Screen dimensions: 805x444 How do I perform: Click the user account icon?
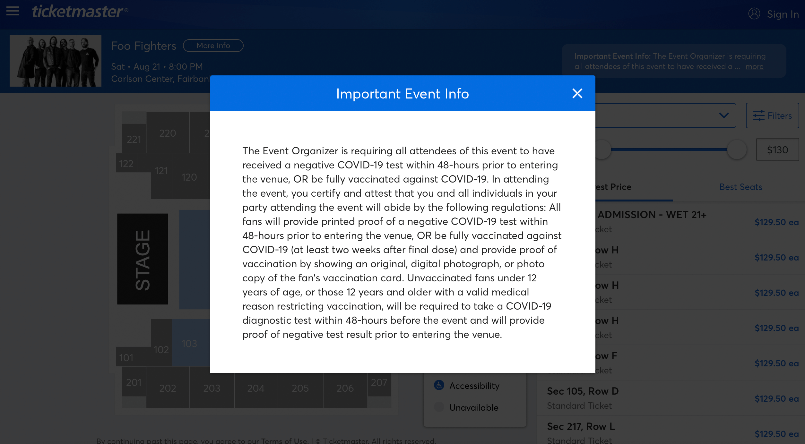tap(754, 14)
